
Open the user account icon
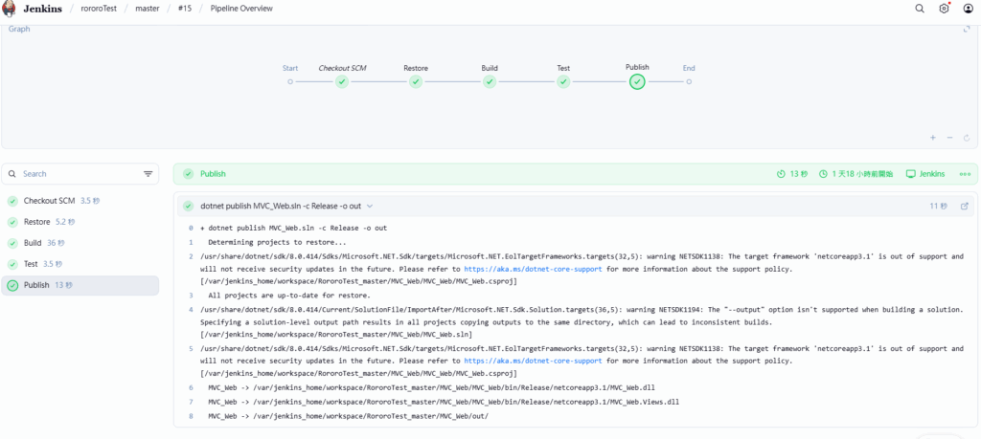[x=969, y=9]
